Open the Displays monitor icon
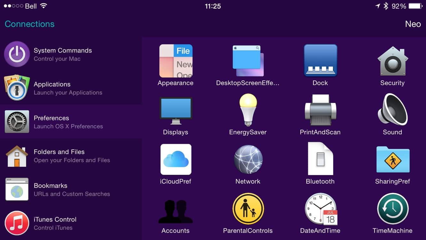The image size is (426, 240). click(x=176, y=111)
